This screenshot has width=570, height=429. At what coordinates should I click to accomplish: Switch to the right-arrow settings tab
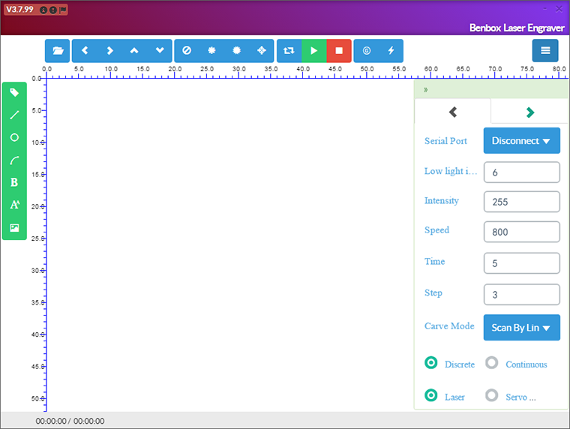530,112
